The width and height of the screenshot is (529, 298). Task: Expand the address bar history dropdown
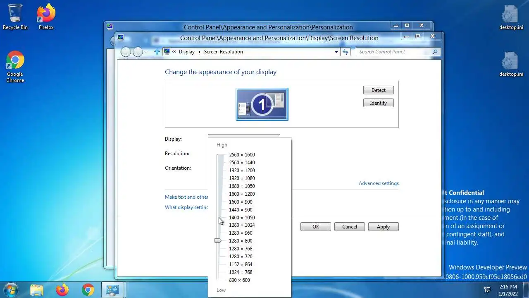pos(336,52)
